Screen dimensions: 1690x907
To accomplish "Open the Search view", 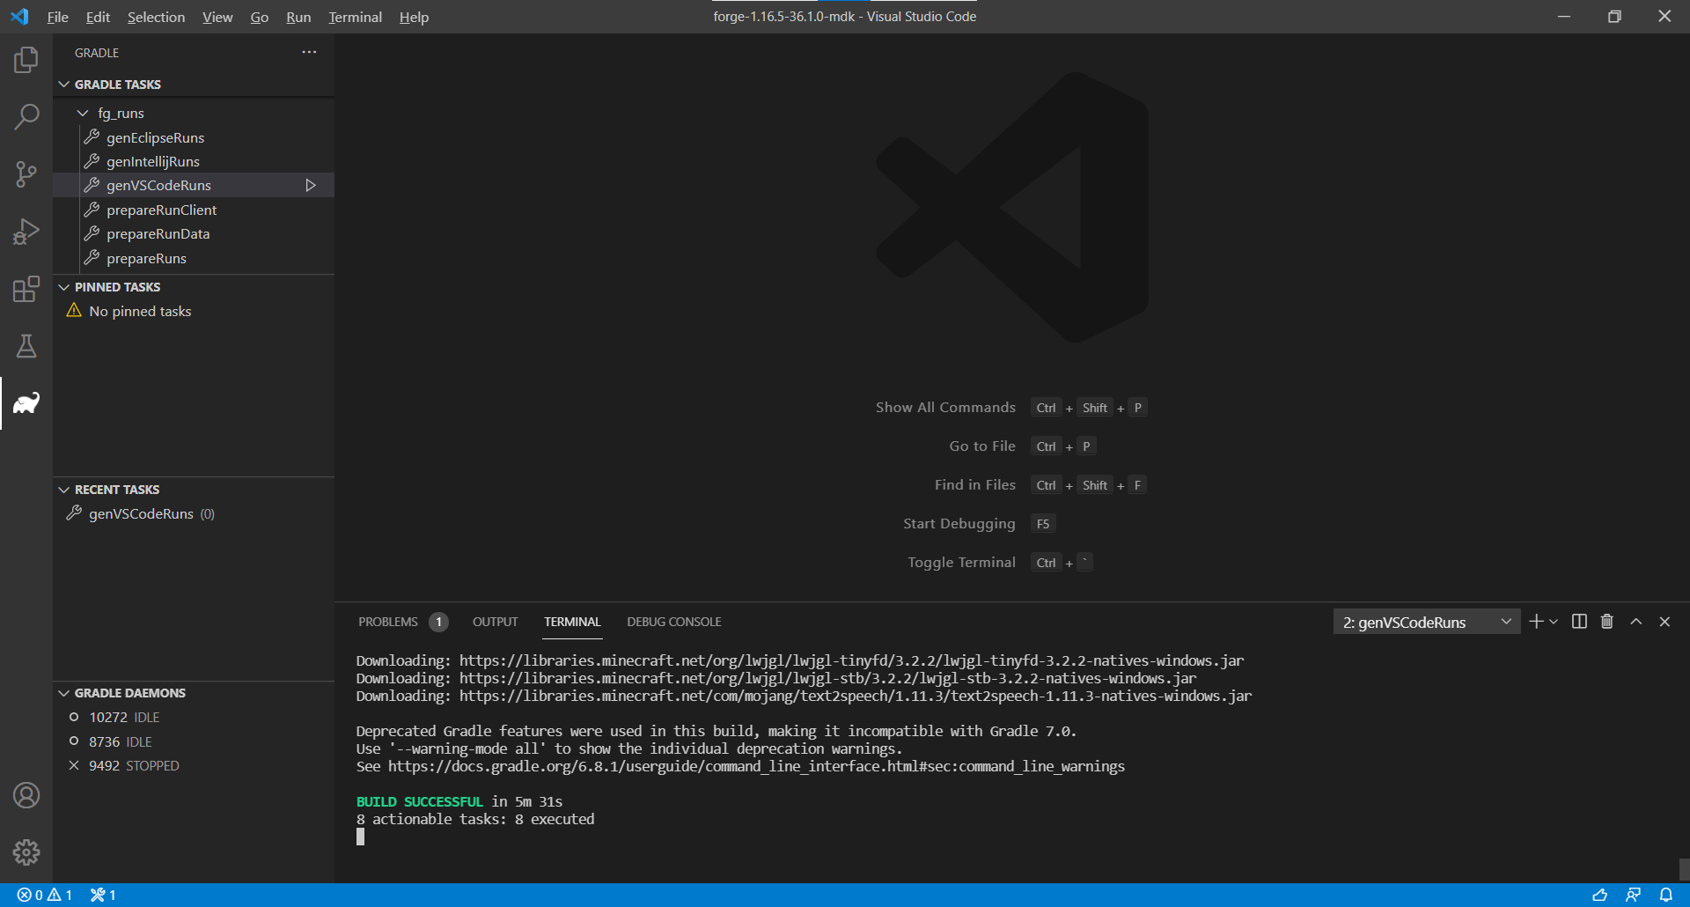I will click(26, 116).
